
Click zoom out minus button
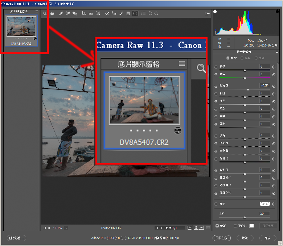[x=44, y=228]
